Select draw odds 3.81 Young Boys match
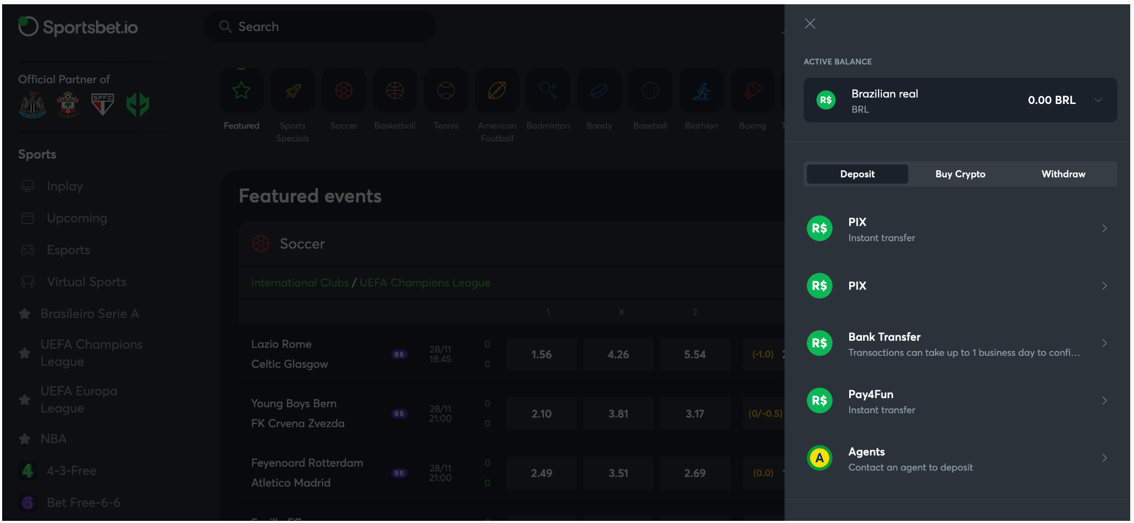The width and height of the screenshot is (1134, 523). [x=618, y=414]
